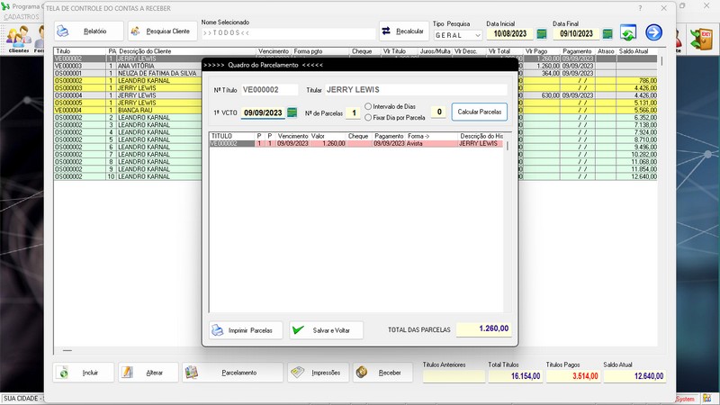Image resolution: width=720 pixels, height=405 pixels.
Task: Click the exit door icon in main window
Action: click(x=701, y=39)
